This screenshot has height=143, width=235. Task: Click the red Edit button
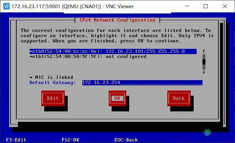pos(53,98)
